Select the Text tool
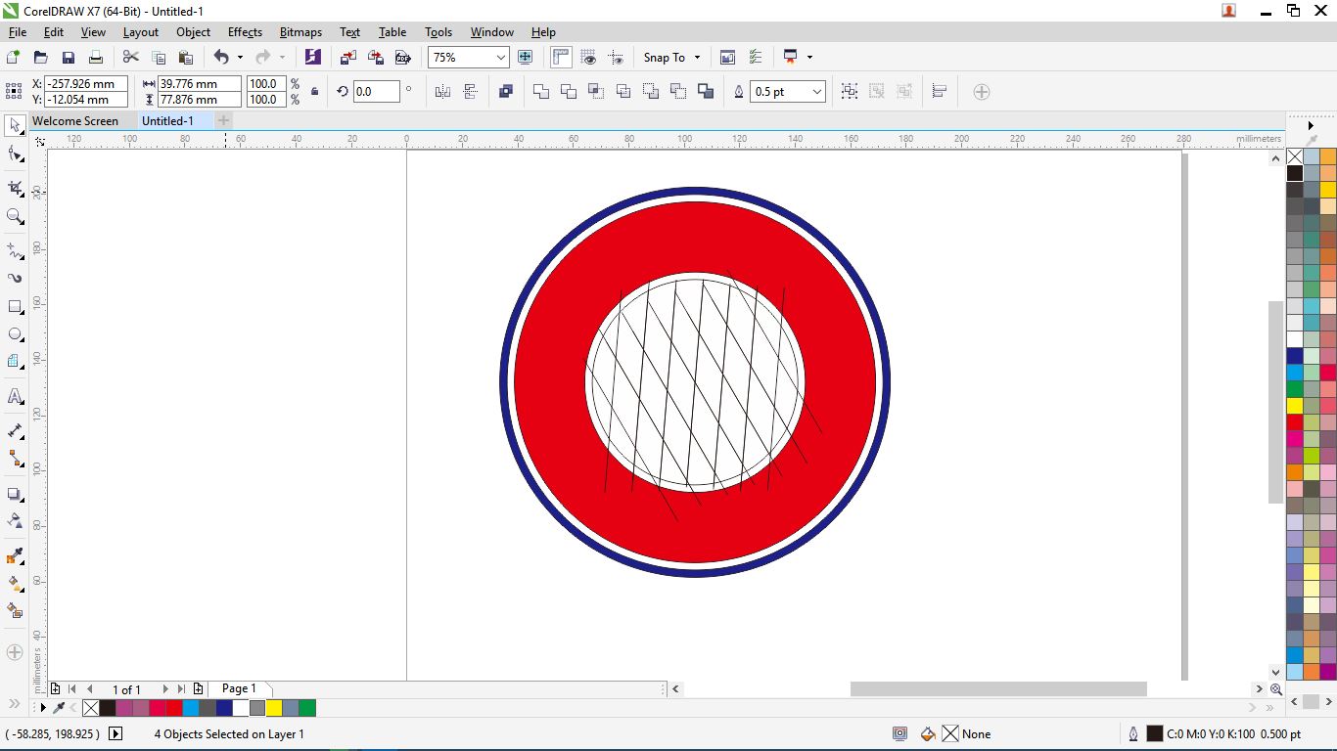 click(x=15, y=396)
